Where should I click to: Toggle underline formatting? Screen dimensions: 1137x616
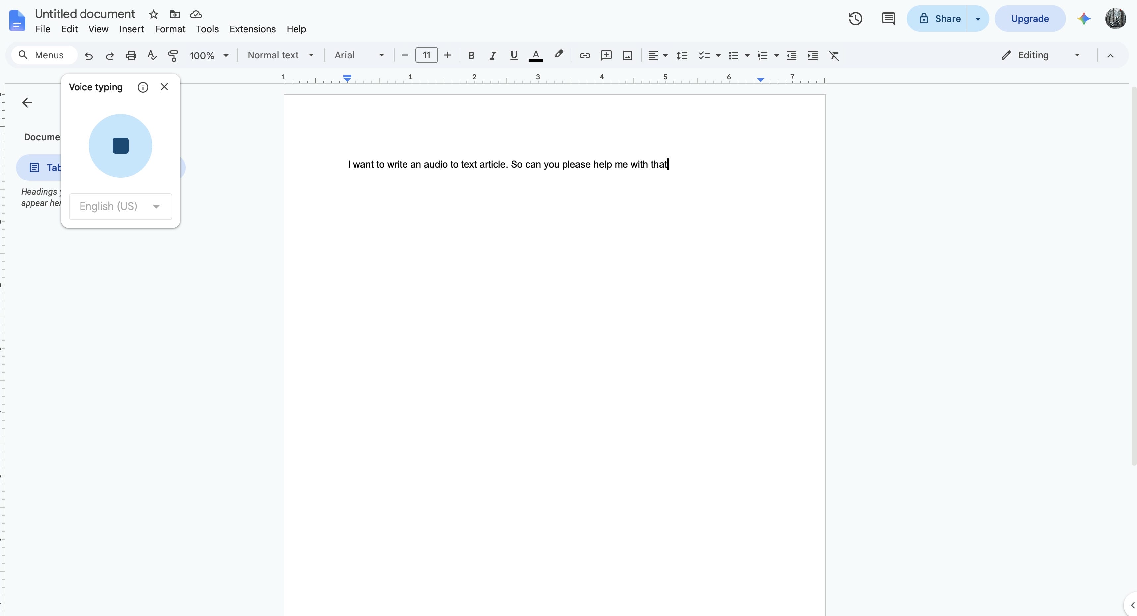514,56
